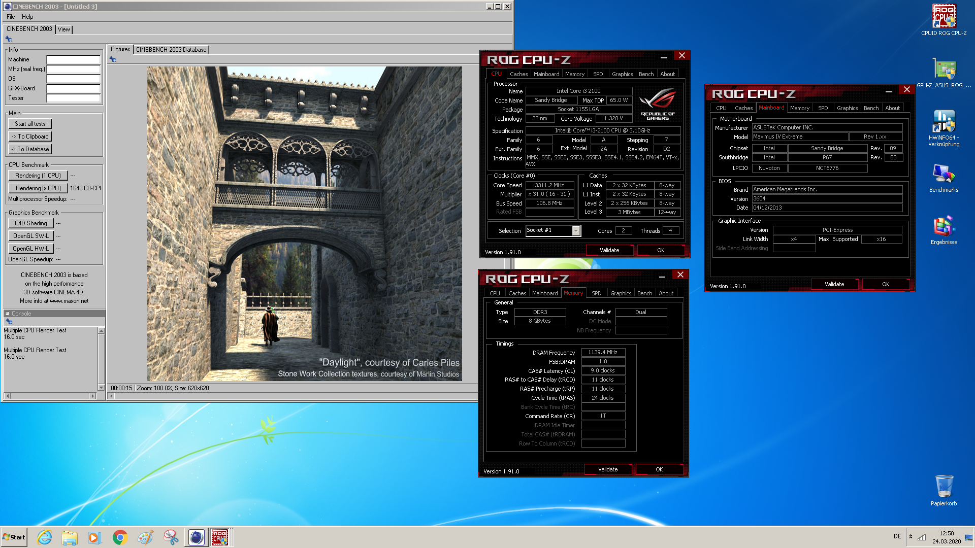Open SPD tab in top CPU-Z window
This screenshot has height=548, width=975.
click(598, 74)
